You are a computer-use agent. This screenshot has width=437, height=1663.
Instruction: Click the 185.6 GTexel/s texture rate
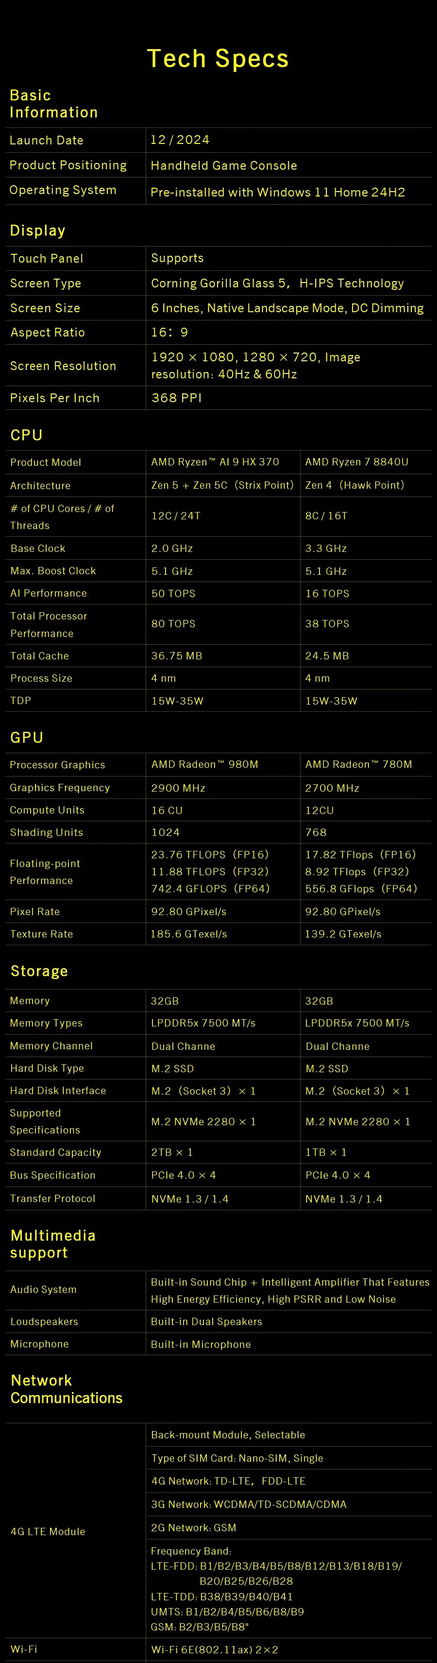[x=189, y=934]
